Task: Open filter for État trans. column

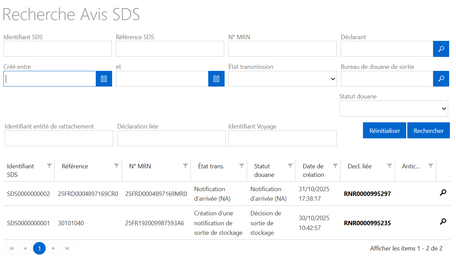Action: 242,166
